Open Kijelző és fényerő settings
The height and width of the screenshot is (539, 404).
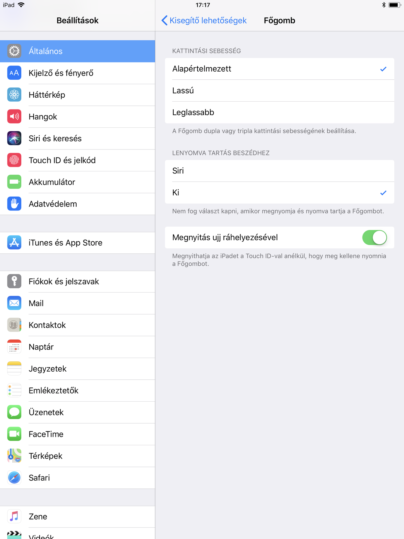(x=77, y=73)
